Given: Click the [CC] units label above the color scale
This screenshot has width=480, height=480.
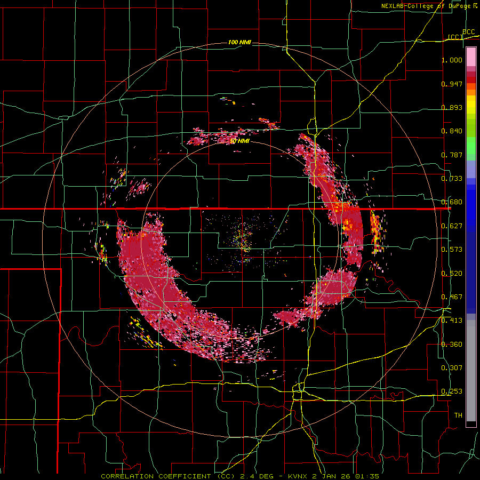Looking at the screenshot, I should [455, 37].
